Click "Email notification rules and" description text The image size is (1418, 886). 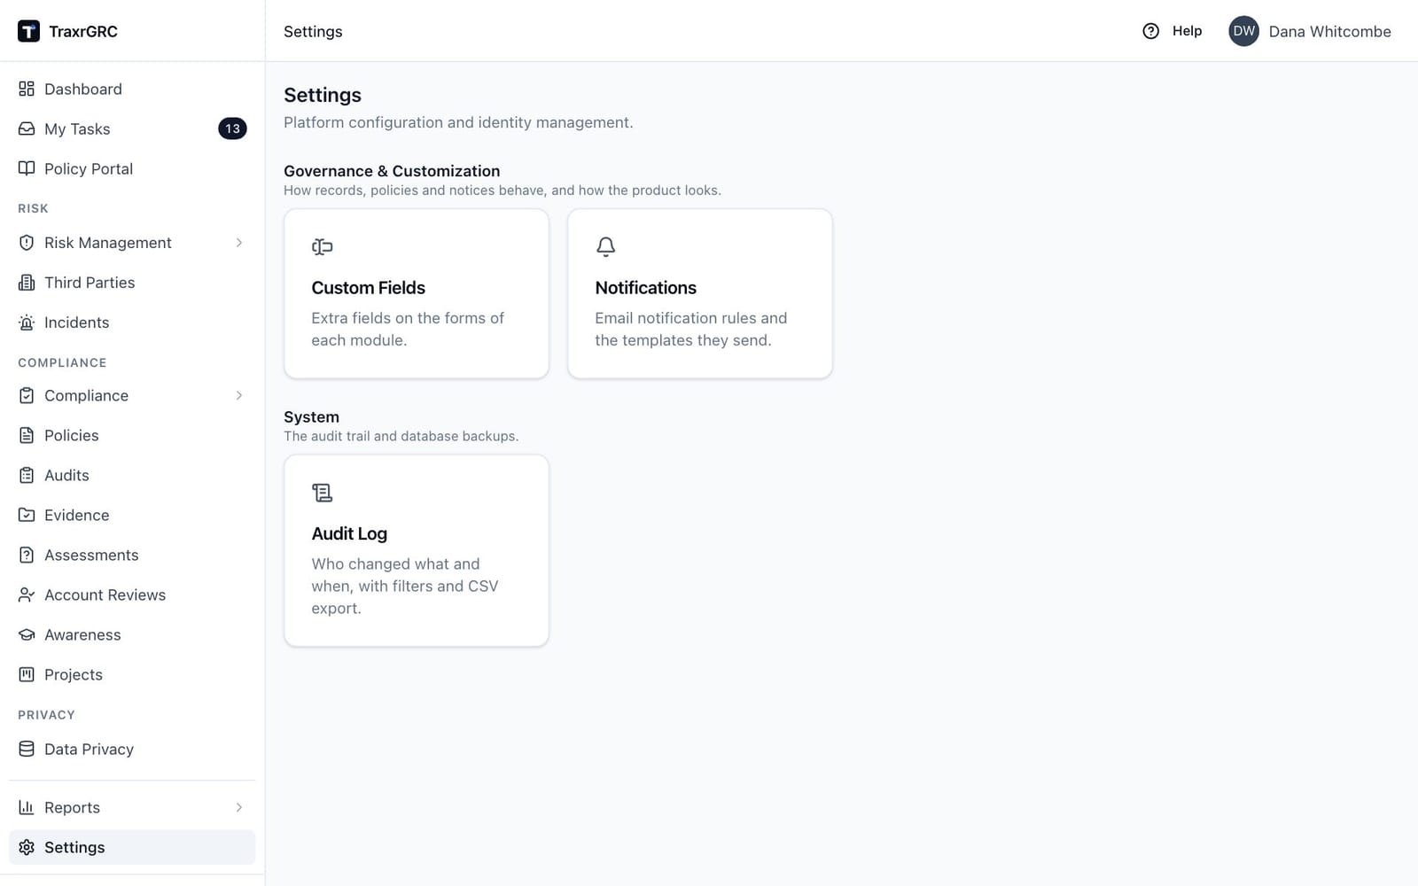coord(690,318)
